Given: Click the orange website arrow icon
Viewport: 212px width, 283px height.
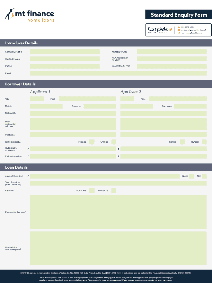Looking at the screenshot, I should click(x=178, y=33).
